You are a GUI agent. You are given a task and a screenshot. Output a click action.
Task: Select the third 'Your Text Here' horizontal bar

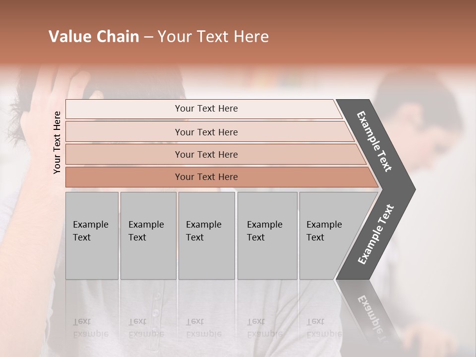[206, 154]
